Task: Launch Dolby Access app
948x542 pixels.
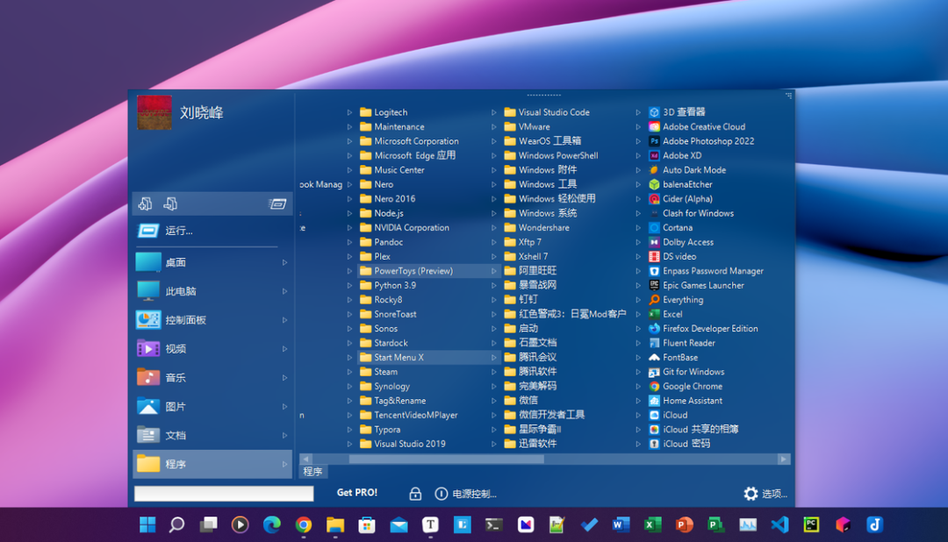Action: [681, 242]
